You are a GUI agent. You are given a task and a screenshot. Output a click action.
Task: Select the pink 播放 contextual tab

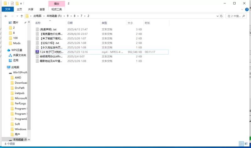56,3
